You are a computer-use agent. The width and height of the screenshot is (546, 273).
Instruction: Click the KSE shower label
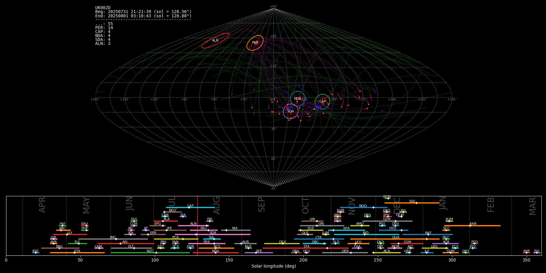[35, 251]
